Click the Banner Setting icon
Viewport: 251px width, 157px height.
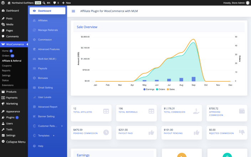(34, 116)
